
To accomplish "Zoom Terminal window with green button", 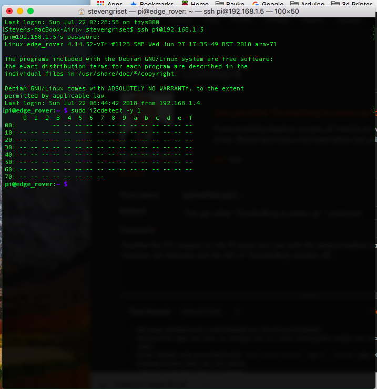I will (30, 11).
